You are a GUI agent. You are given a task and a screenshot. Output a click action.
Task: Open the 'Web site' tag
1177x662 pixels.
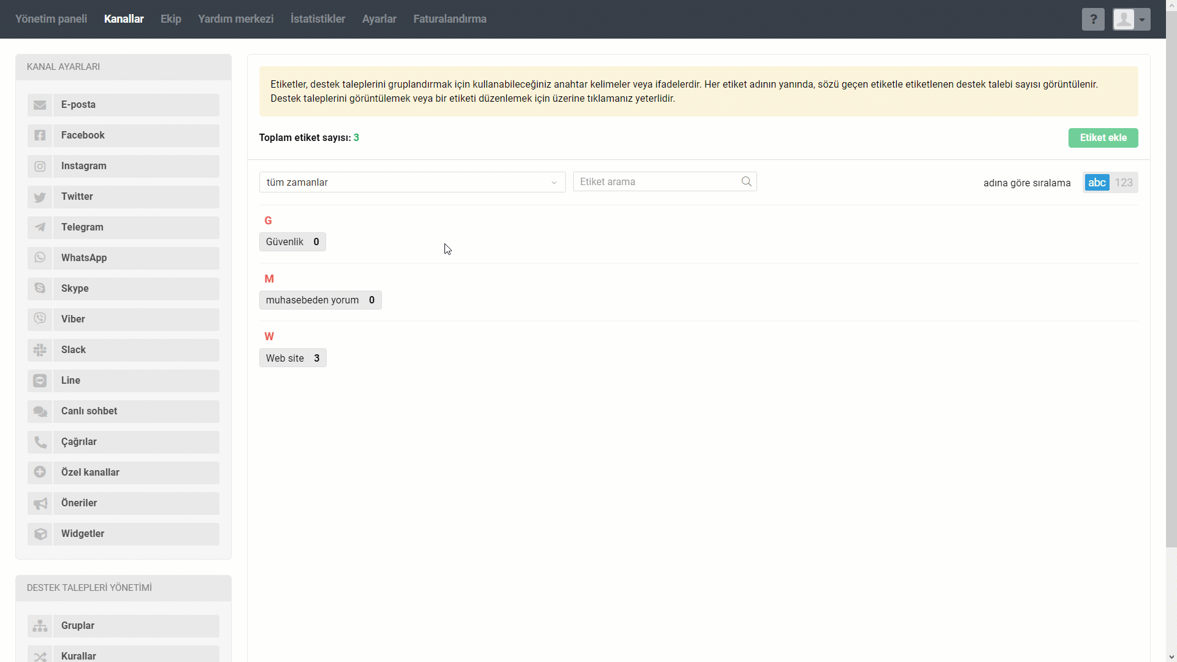click(x=286, y=358)
